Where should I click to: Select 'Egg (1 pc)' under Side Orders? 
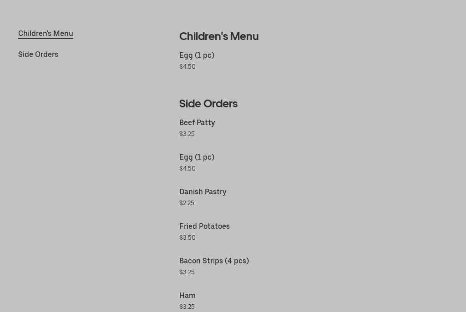click(197, 157)
